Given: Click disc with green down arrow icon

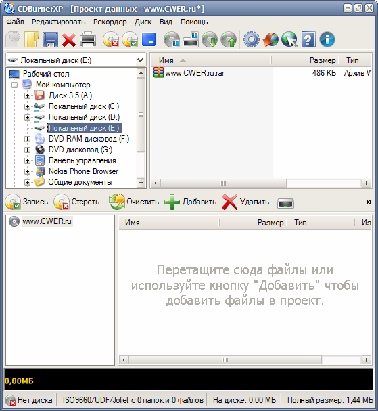Looking at the screenshot, I should 210,39.
